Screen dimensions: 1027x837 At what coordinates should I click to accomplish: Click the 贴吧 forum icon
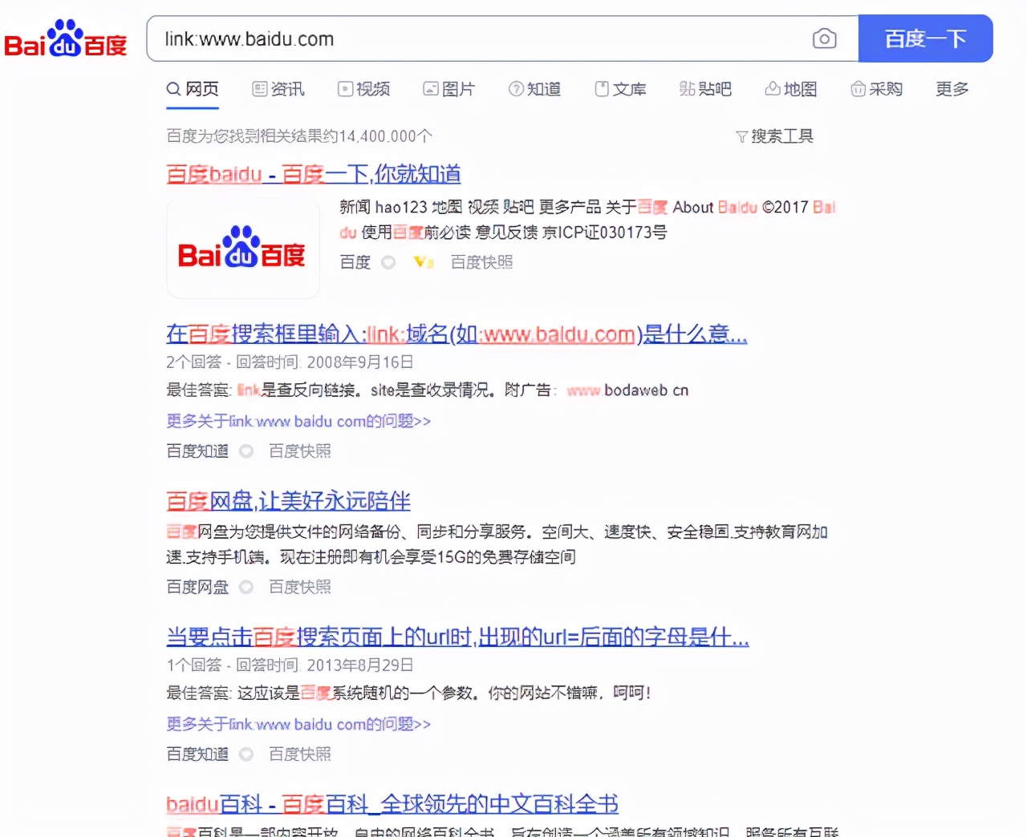pos(688,89)
